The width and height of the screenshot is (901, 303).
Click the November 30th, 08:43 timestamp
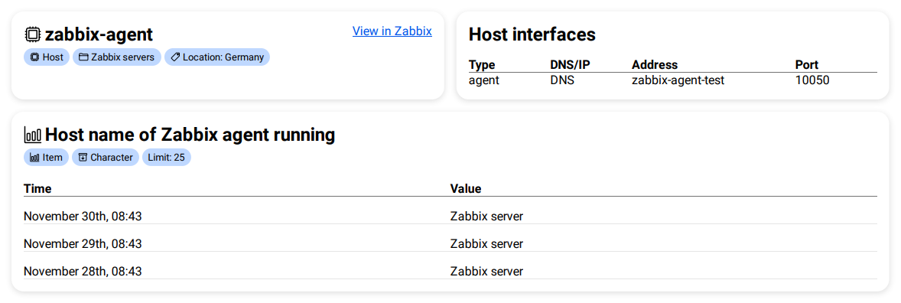tap(83, 217)
